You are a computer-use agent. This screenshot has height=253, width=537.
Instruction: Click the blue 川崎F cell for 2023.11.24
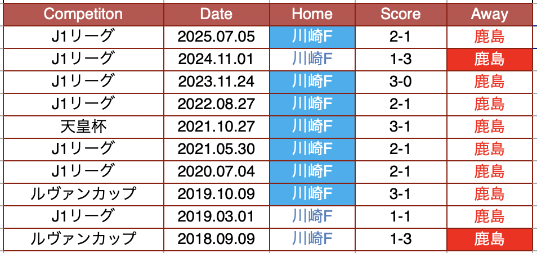pyautogui.click(x=312, y=82)
